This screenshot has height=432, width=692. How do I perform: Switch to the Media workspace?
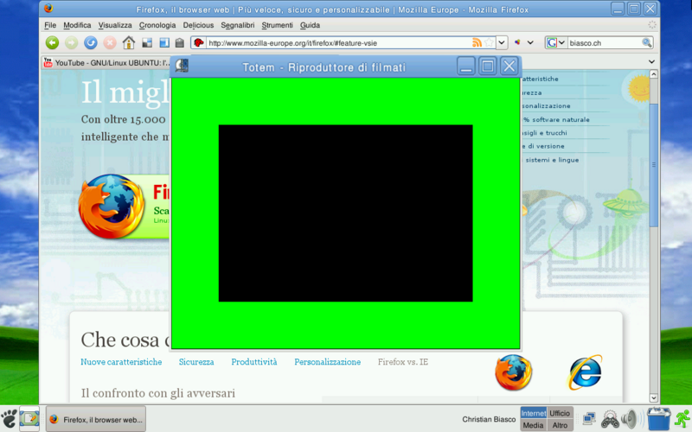click(533, 425)
